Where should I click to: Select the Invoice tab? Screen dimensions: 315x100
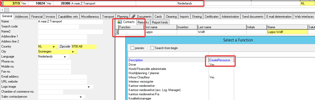click(x=50, y=17)
